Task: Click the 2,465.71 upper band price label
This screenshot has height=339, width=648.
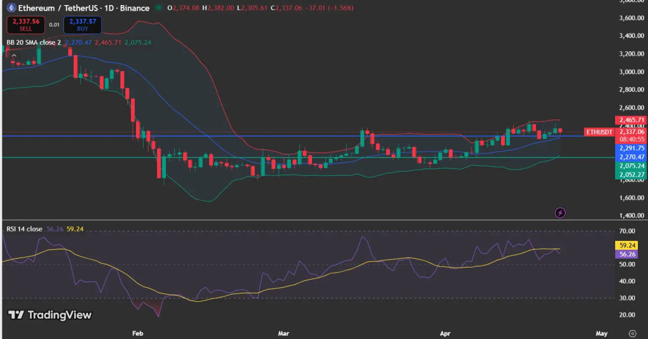Action: (631, 120)
